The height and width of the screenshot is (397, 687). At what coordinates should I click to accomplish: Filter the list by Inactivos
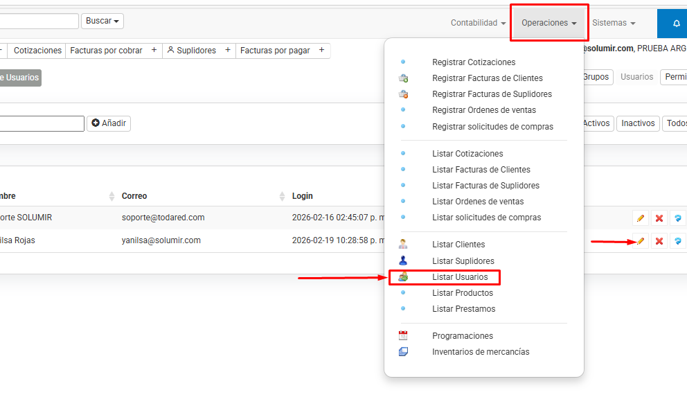pyautogui.click(x=638, y=123)
